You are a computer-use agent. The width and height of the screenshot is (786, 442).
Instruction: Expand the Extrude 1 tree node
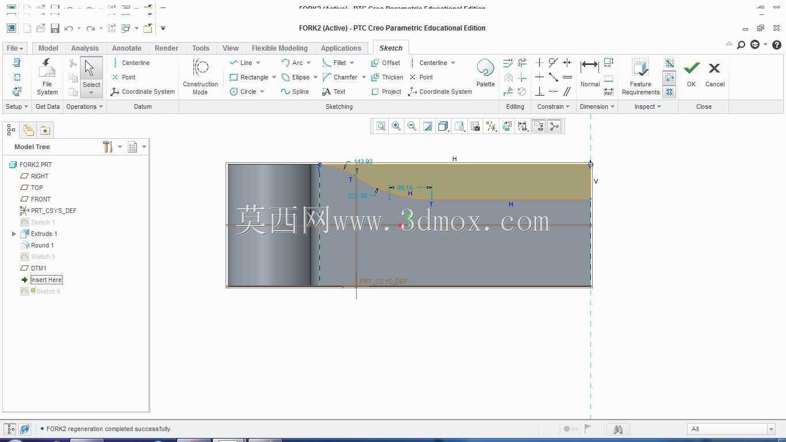[14, 234]
